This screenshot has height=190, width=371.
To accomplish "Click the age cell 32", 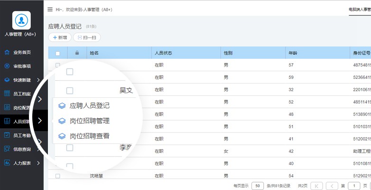I will click(291, 90).
